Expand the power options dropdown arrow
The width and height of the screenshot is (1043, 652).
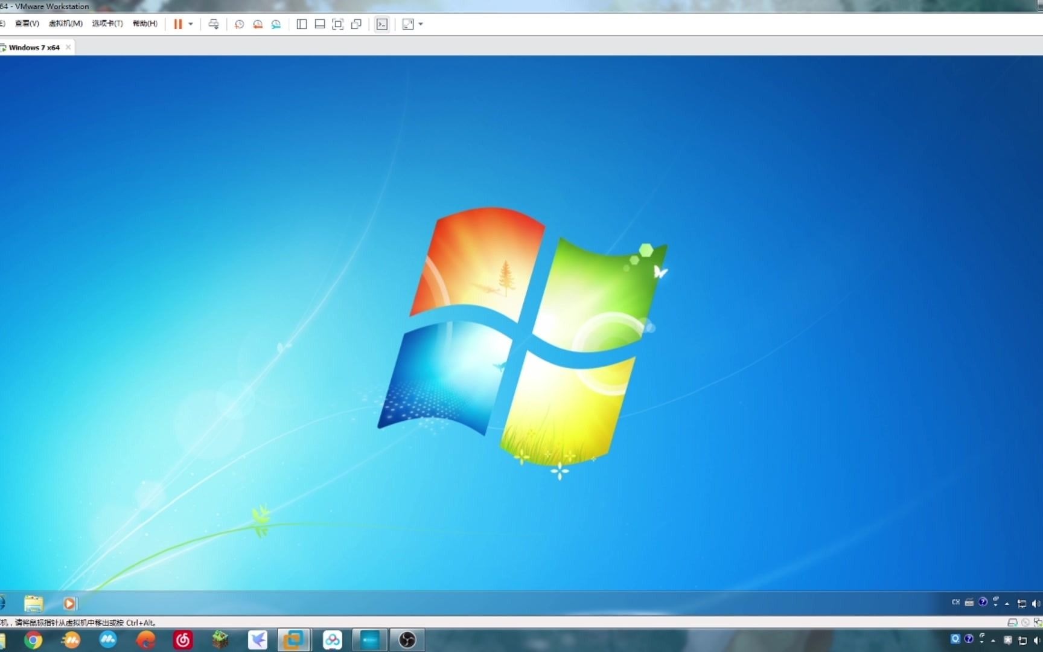point(191,24)
